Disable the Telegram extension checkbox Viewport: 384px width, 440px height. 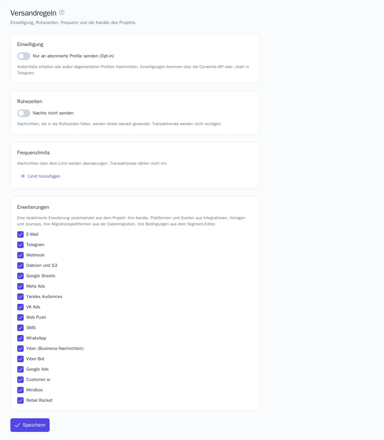20,245
